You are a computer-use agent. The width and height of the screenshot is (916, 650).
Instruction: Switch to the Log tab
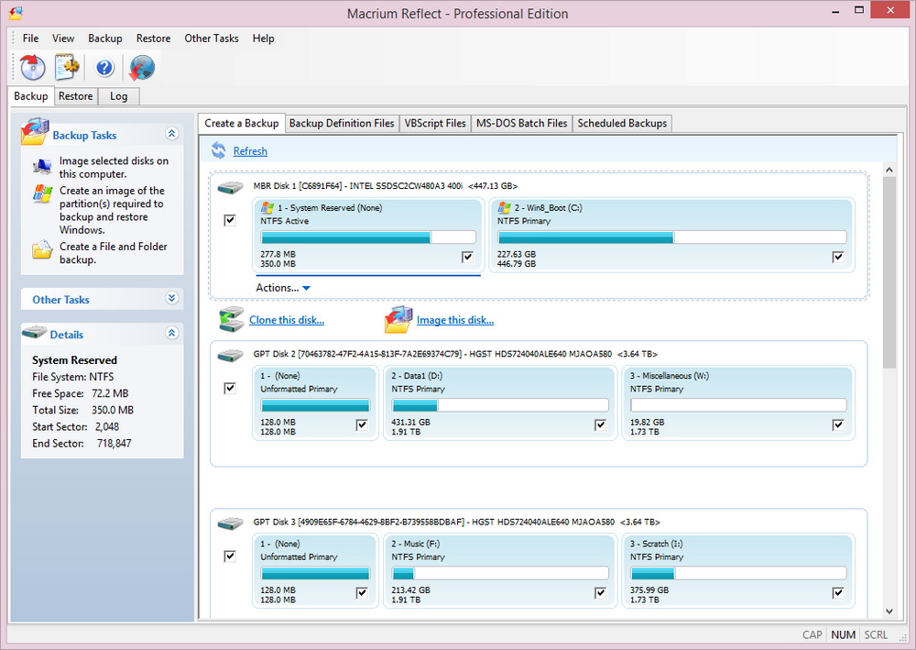pyautogui.click(x=118, y=96)
